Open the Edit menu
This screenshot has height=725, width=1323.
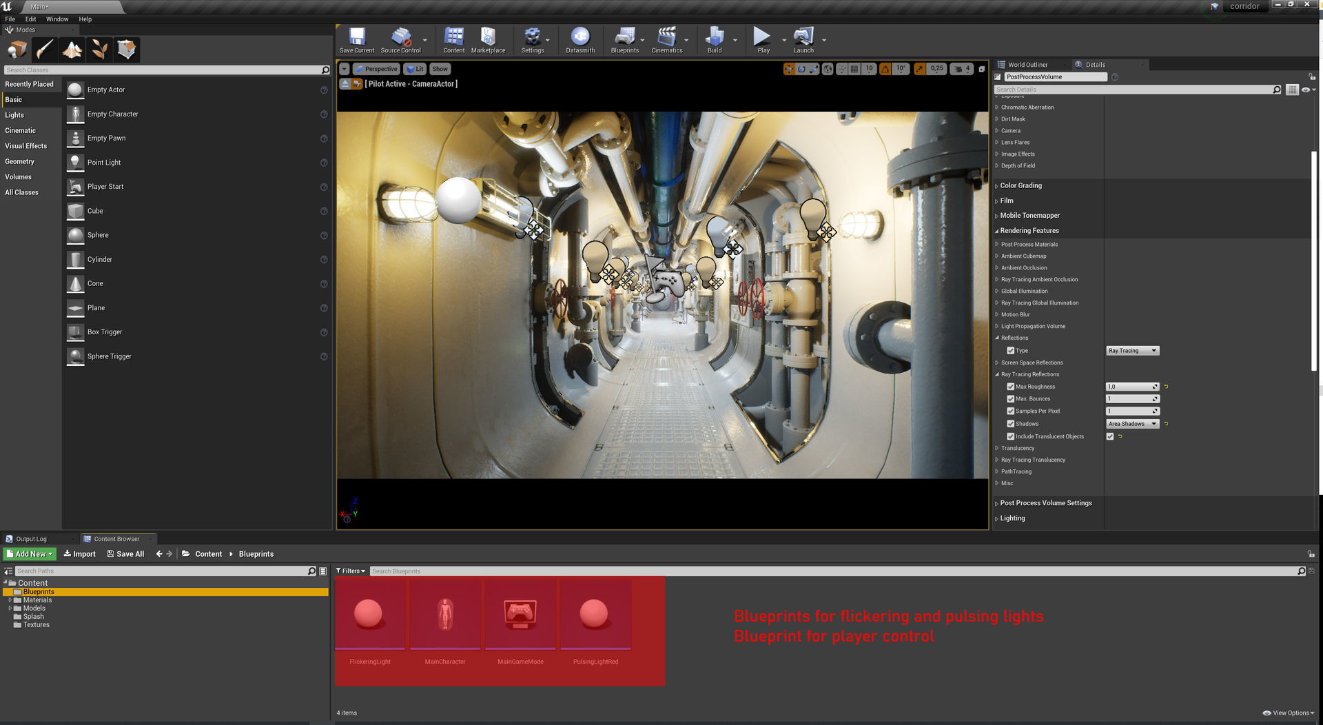point(30,19)
